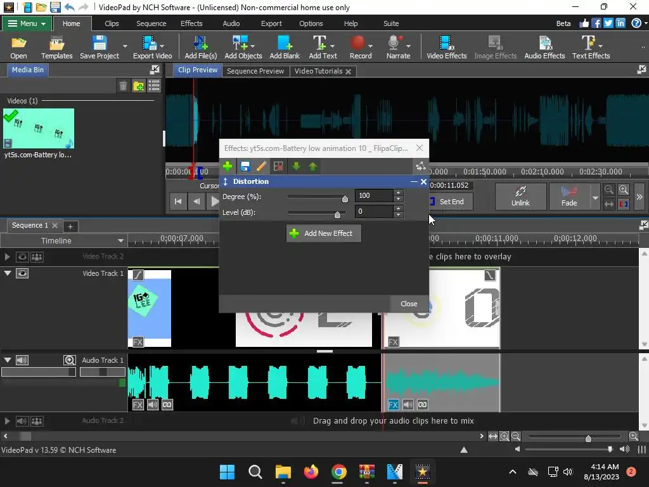Toggle link icon on selected audio clip

423,405
